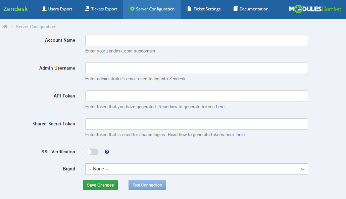Click the Server Configuration breadcrumb text

(35, 27)
